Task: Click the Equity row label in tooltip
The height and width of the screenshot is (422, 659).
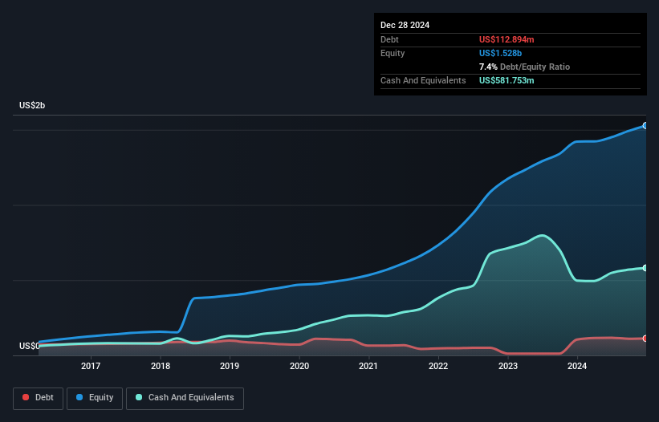Action: click(x=393, y=53)
